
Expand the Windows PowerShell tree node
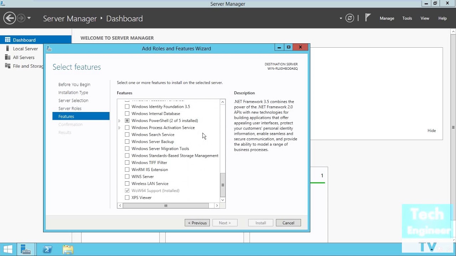coord(120,121)
